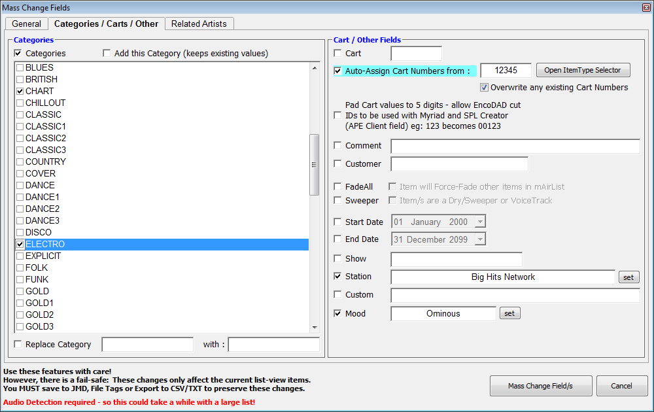Image resolution: width=654 pixels, height=412 pixels.
Task: Open the Start Date dropdown arrow
Action: [x=481, y=222]
